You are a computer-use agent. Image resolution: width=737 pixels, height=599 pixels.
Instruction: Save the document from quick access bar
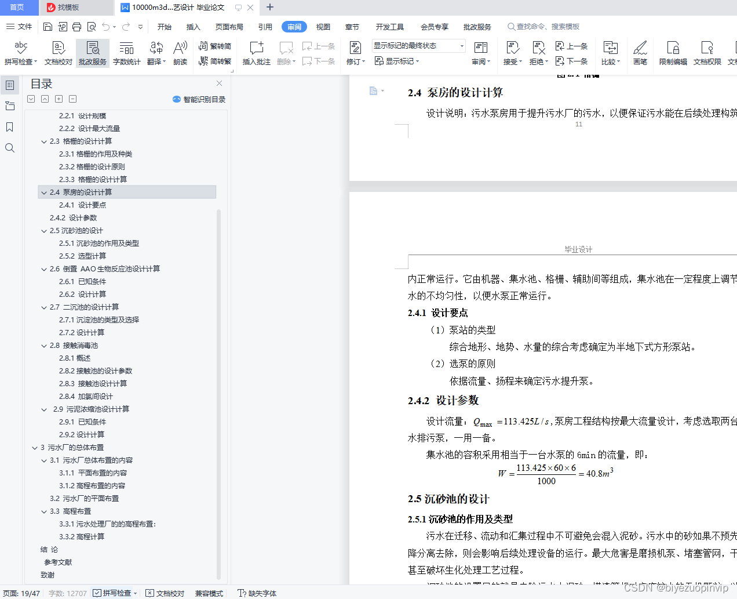pos(48,27)
